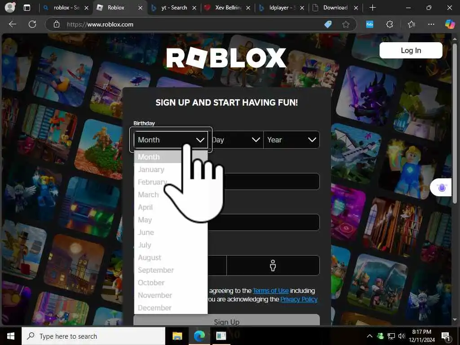The height and width of the screenshot is (345, 460).
Task: Choose July from the month list
Action: (171, 245)
